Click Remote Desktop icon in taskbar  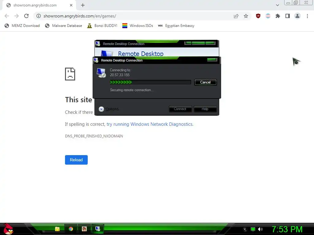click(x=98, y=229)
